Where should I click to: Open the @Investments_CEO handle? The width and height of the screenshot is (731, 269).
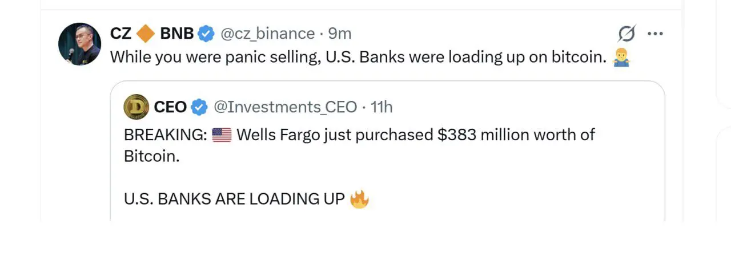tap(285, 107)
